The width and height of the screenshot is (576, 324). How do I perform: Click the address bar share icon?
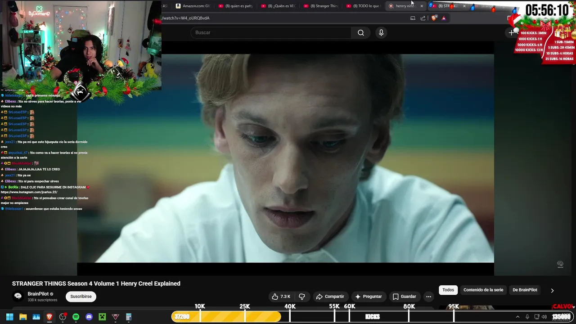(x=423, y=18)
